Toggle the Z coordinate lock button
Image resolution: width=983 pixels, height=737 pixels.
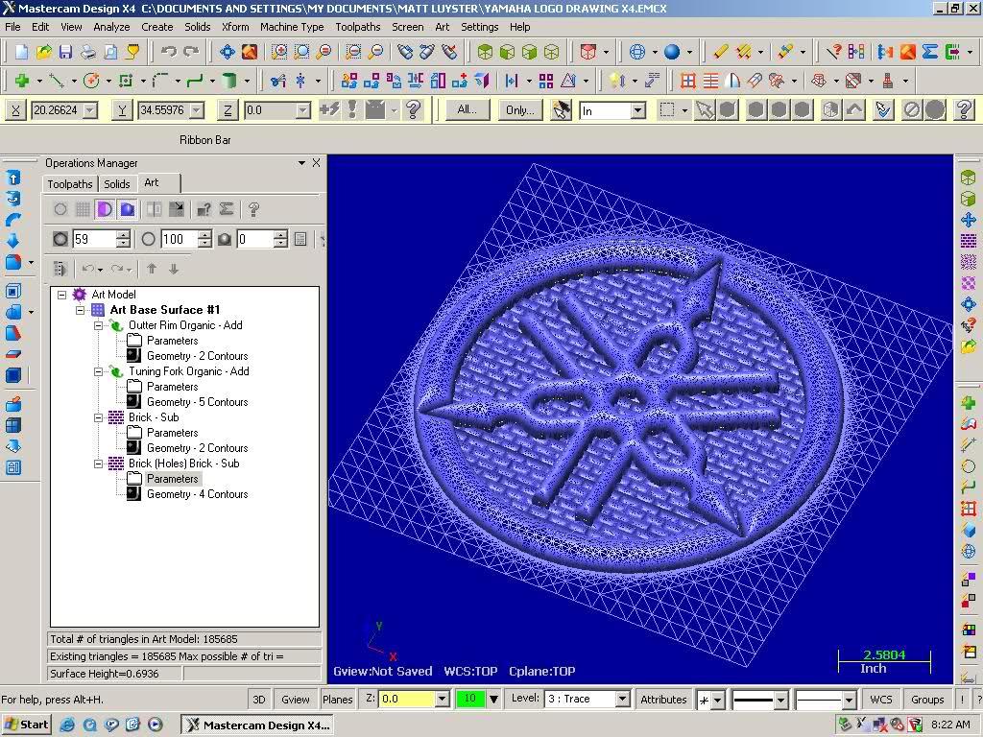(x=228, y=111)
